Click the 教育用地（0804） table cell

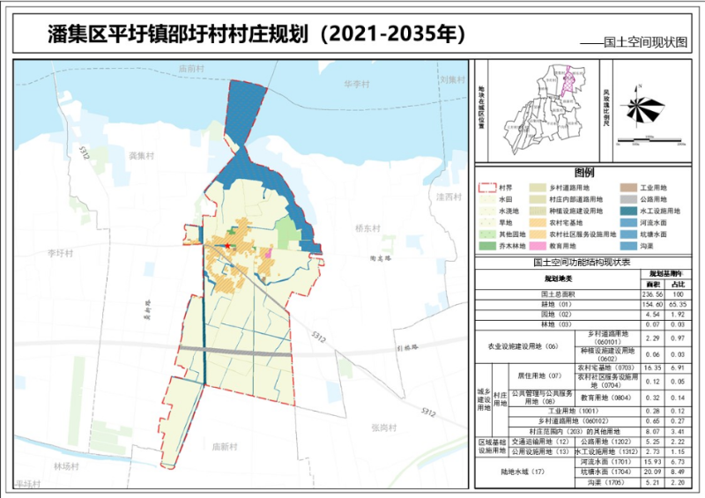point(607,398)
